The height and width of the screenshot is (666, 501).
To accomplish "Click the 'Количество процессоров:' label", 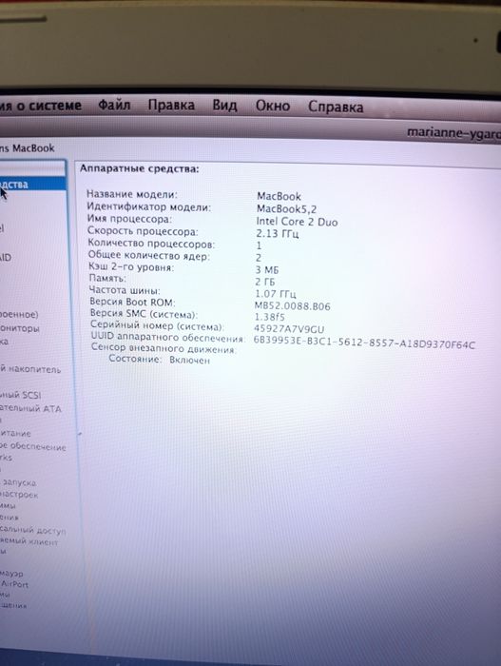I will pos(151,244).
